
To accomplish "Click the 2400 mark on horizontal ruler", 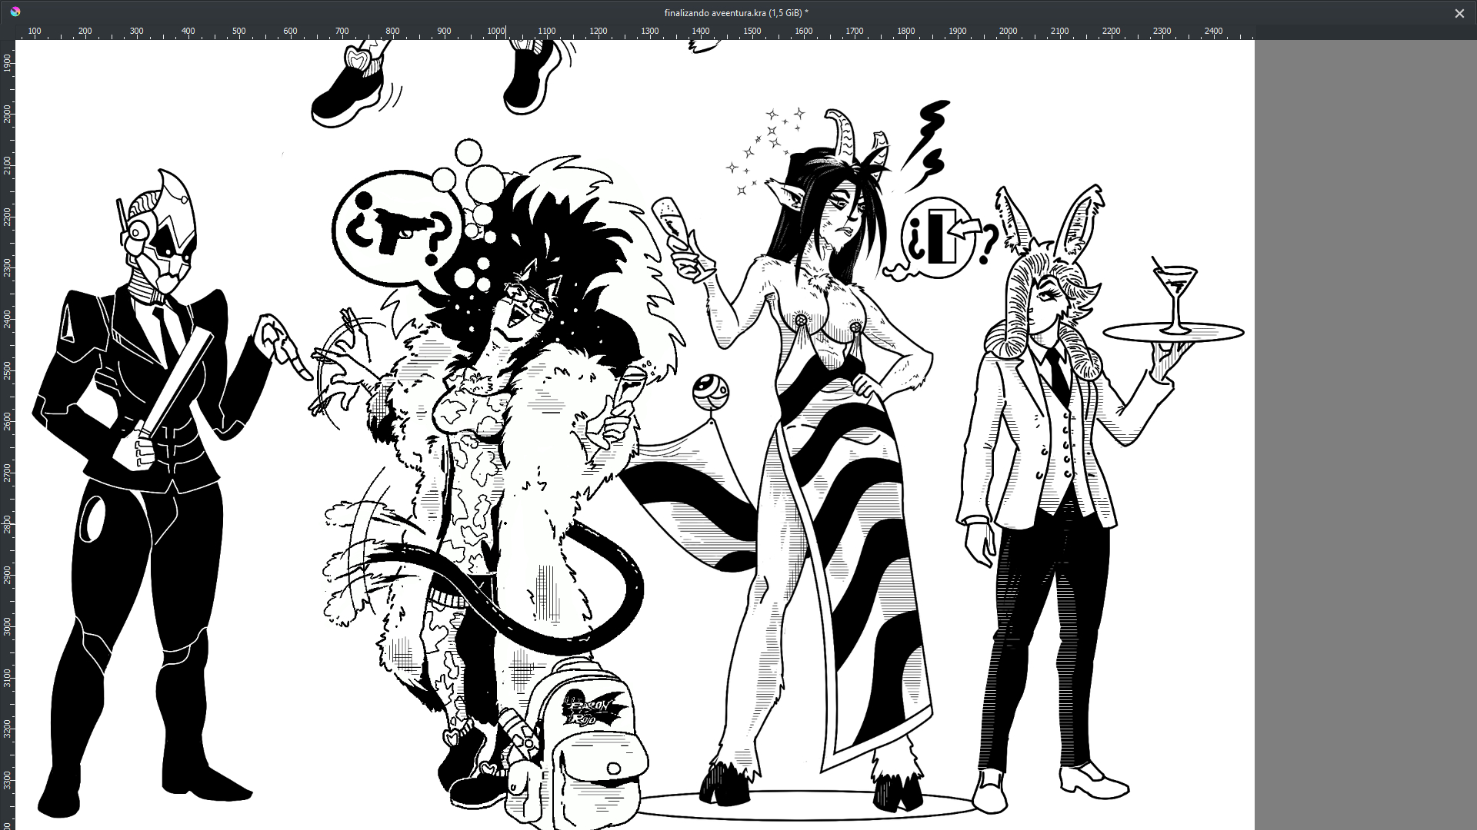I will [x=1213, y=32].
